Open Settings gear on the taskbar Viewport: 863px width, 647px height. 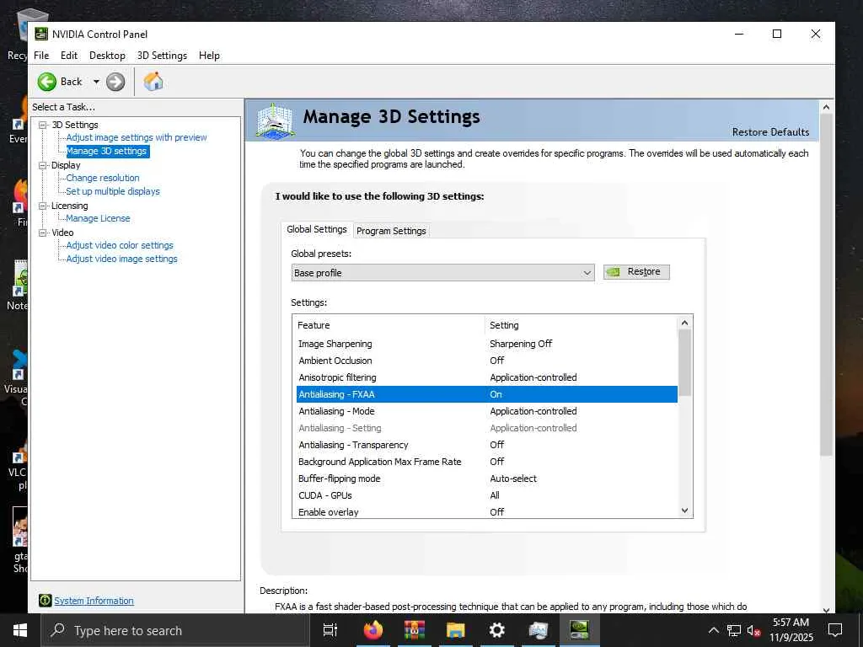(497, 630)
